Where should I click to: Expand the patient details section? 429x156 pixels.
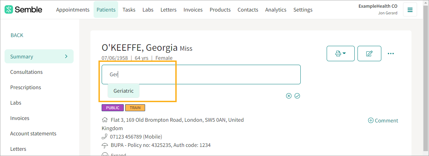[x=105, y=154]
